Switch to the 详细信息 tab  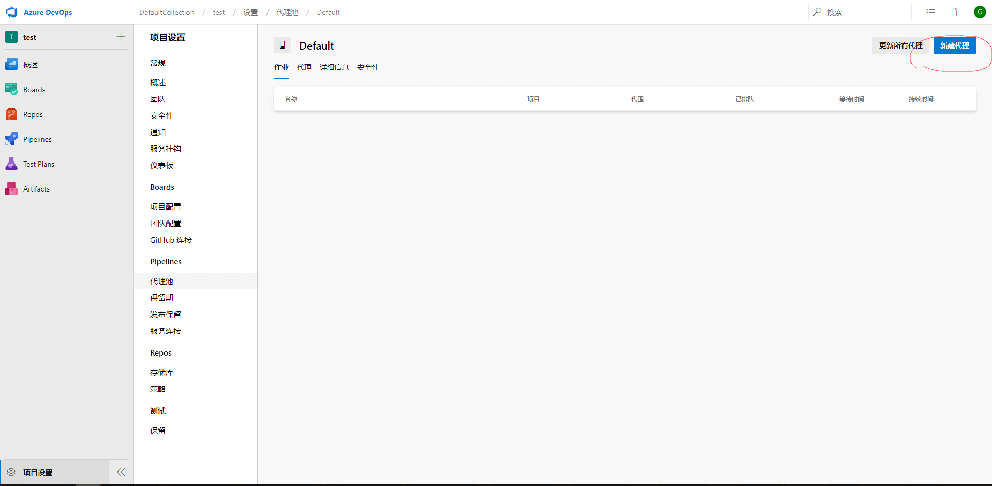(334, 68)
